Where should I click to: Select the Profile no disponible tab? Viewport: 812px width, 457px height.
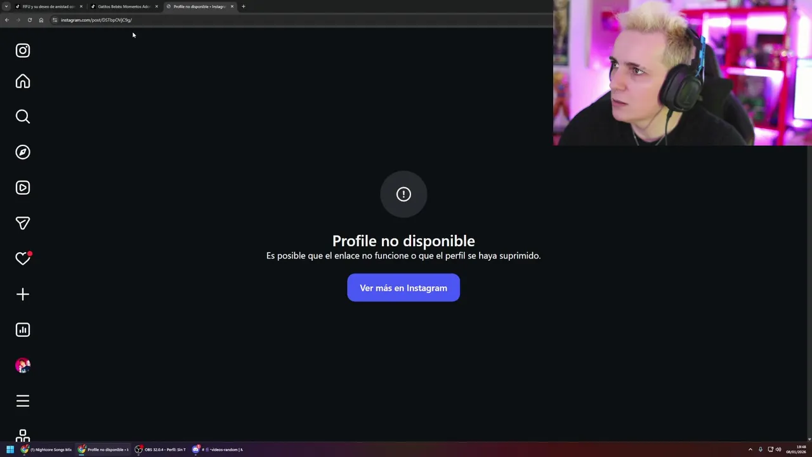[x=199, y=6]
